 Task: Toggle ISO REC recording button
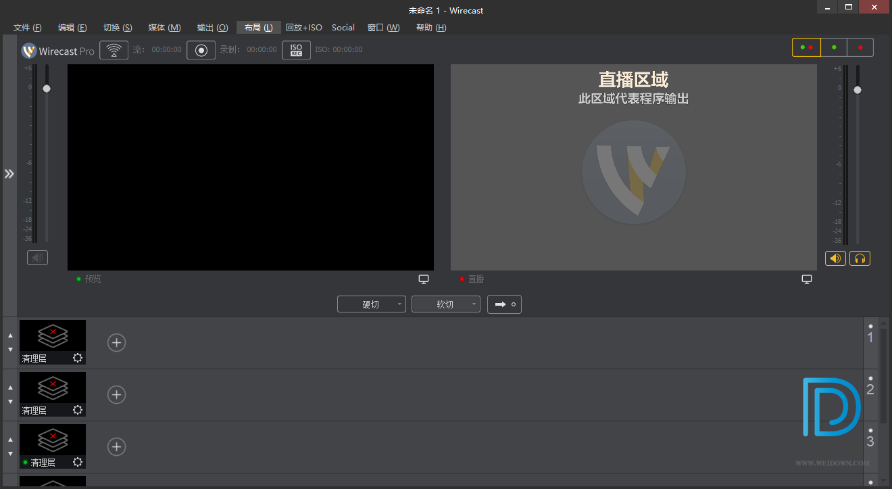click(x=296, y=50)
